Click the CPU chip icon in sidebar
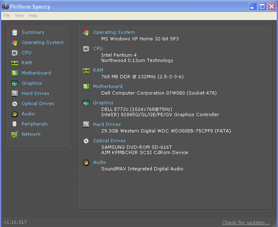Image resolution: width=278 pixels, height=227 pixels. pos(15,53)
